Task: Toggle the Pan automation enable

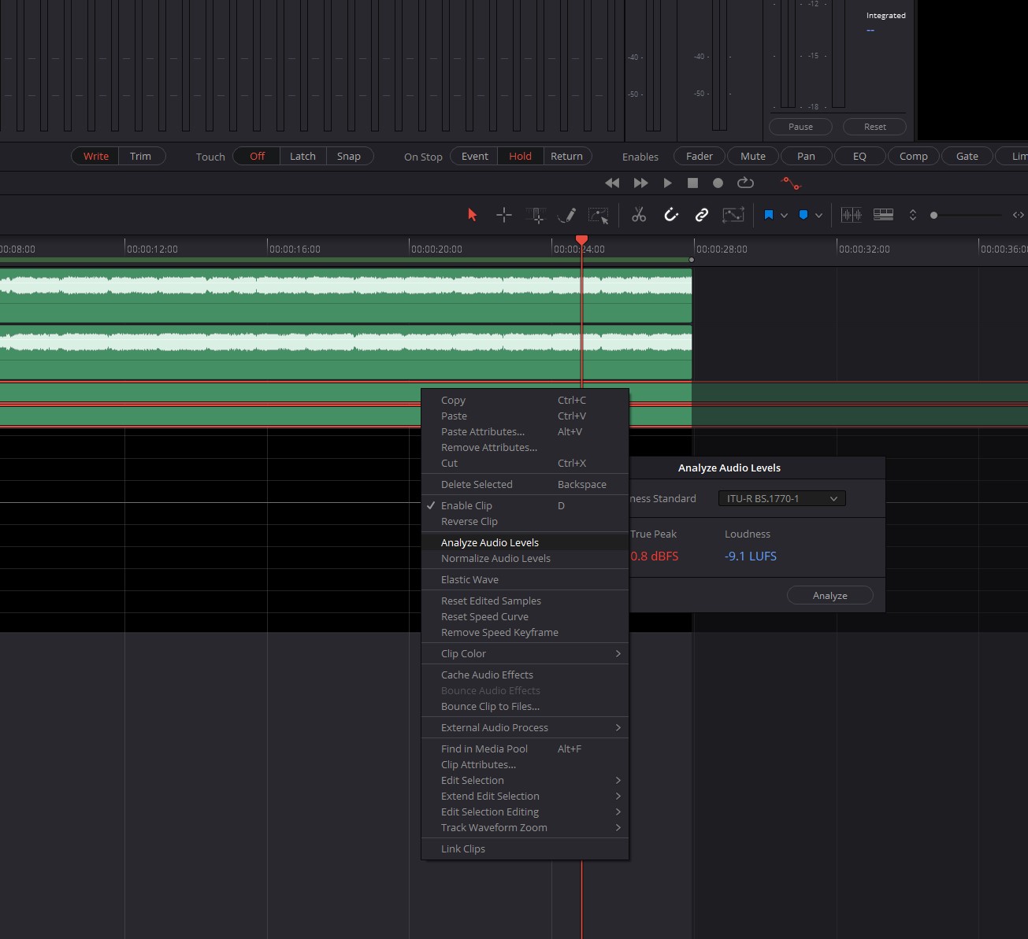Action: tap(806, 156)
